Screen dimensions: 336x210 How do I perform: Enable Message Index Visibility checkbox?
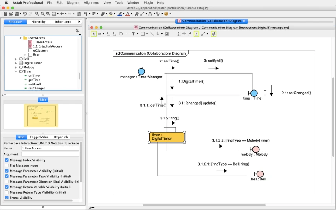click(x=7, y=160)
